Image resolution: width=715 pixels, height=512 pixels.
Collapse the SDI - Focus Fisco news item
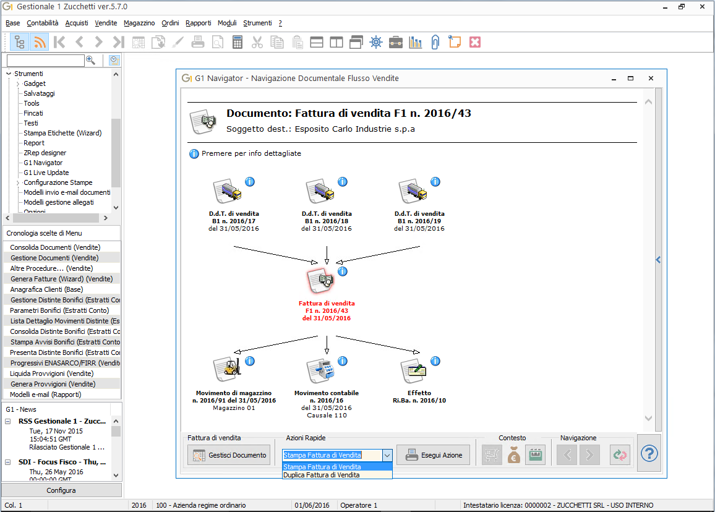(x=8, y=462)
